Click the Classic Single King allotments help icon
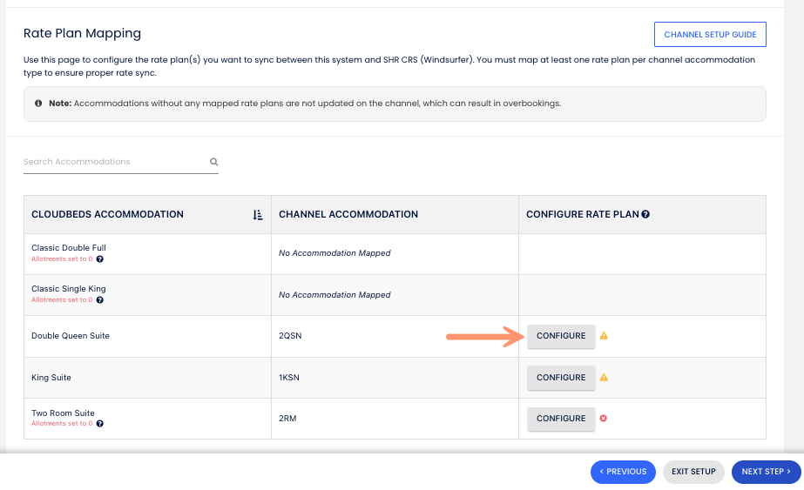Viewport: 804px width, 490px height. (x=100, y=300)
